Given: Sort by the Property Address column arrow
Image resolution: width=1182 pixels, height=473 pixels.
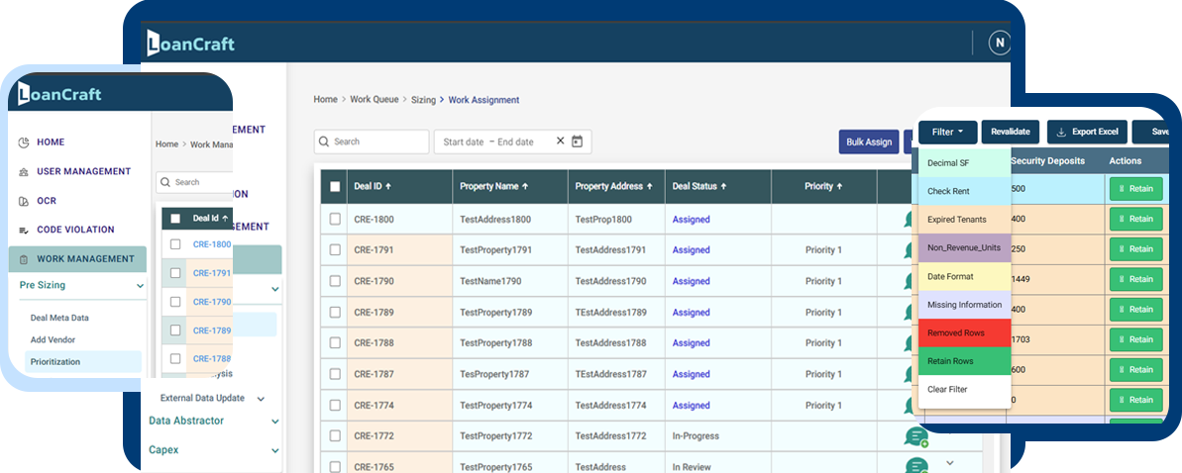Looking at the screenshot, I should [x=650, y=186].
